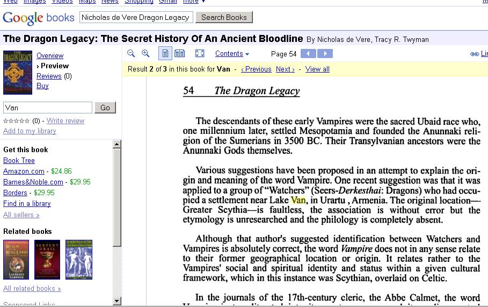Go to previous page arrow button
Screen dimensions: 488x307
pyautogui.click(x=308, y=53)
